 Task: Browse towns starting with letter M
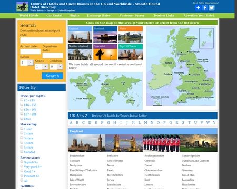click(x=146, y=123)
